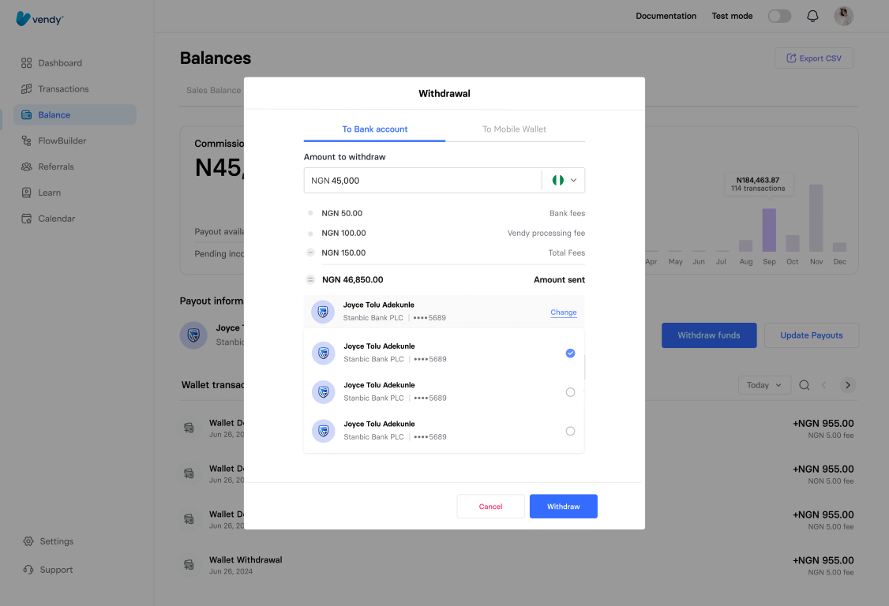
Task: Open the Today filter dropdown
Action: coord(764,385)
